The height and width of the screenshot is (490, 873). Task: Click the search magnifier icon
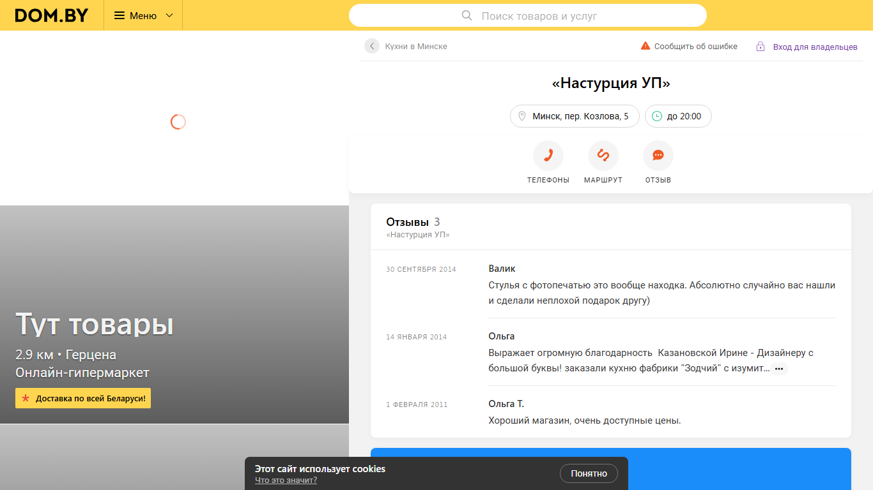[x=467, y=15]
